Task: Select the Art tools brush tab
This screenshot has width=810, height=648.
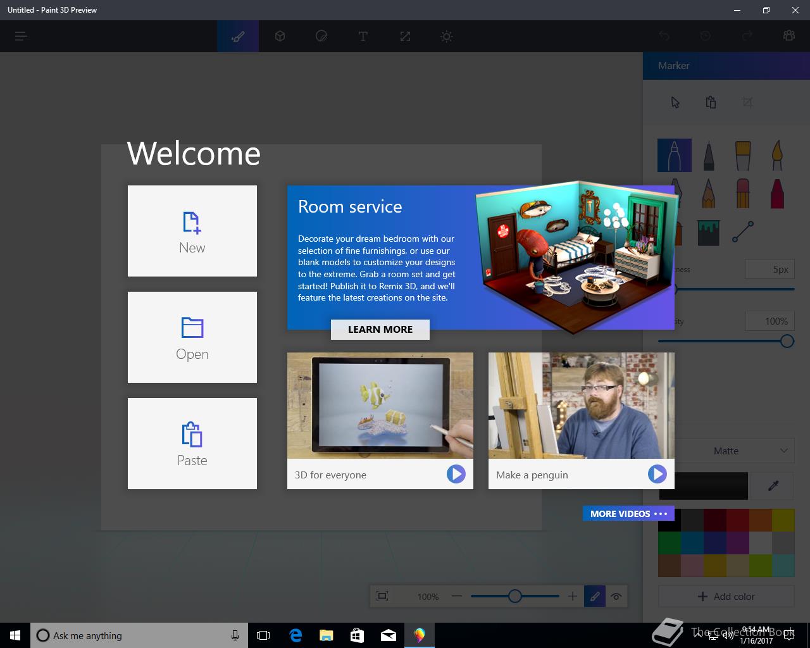Action: click(x=238, y=36)
